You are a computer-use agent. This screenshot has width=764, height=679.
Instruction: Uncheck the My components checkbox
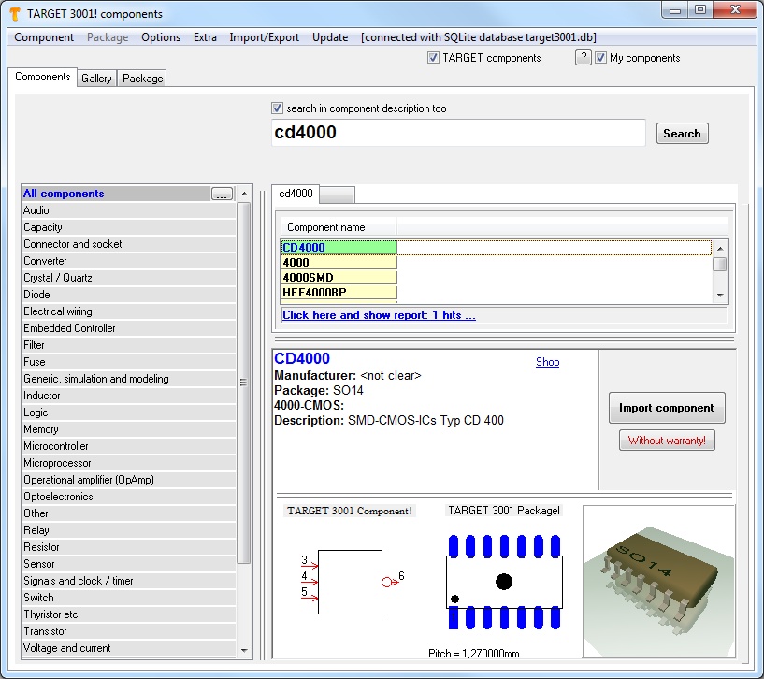601,58
